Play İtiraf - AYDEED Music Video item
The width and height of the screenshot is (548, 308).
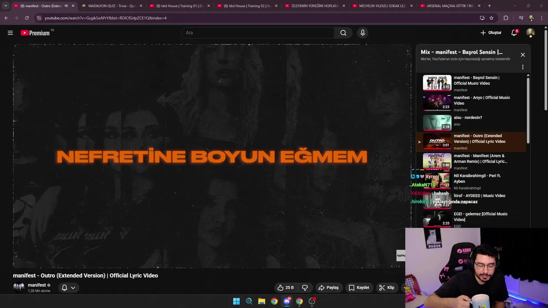click(x=471, y=200)
